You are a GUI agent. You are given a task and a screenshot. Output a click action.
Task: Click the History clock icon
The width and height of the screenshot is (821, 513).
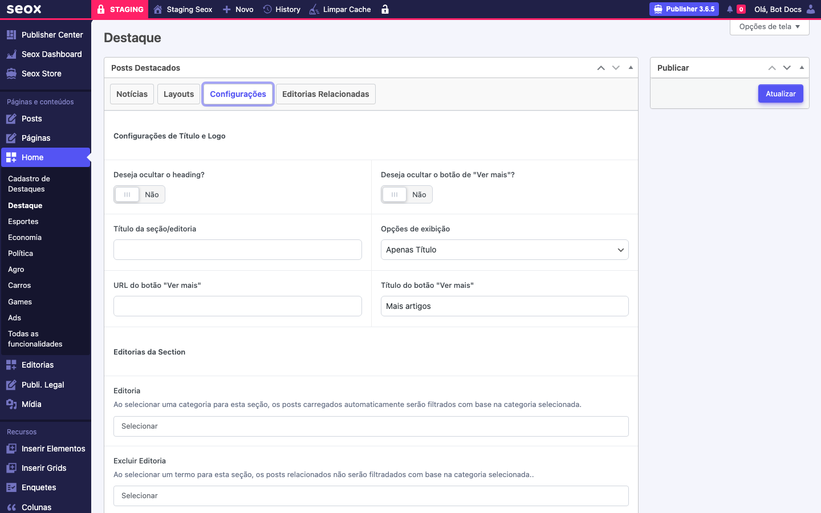coord(267,9)
